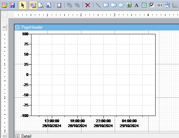Select the text field tool with green 'al' icon

tap(144, 5)
